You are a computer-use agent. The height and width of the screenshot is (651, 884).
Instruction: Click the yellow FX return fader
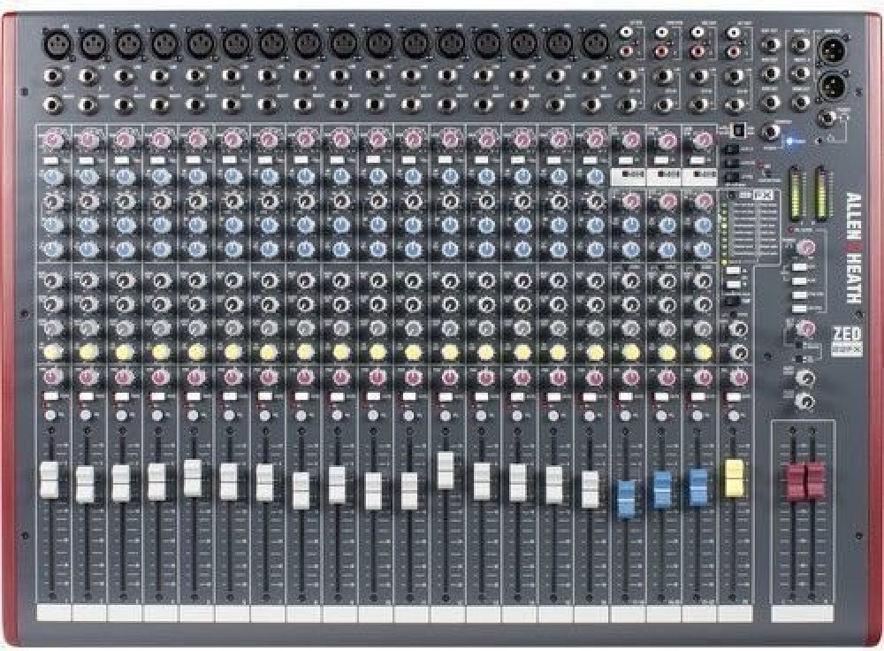[x=733, y=475]
